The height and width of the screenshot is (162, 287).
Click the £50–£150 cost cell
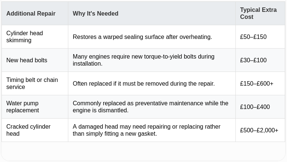[260, 37]
